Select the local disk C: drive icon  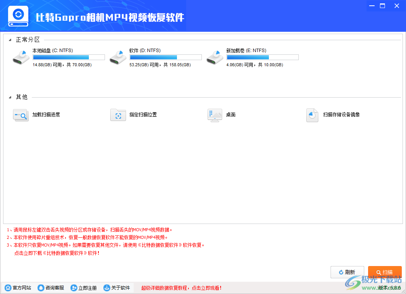(x=21, y=57)
